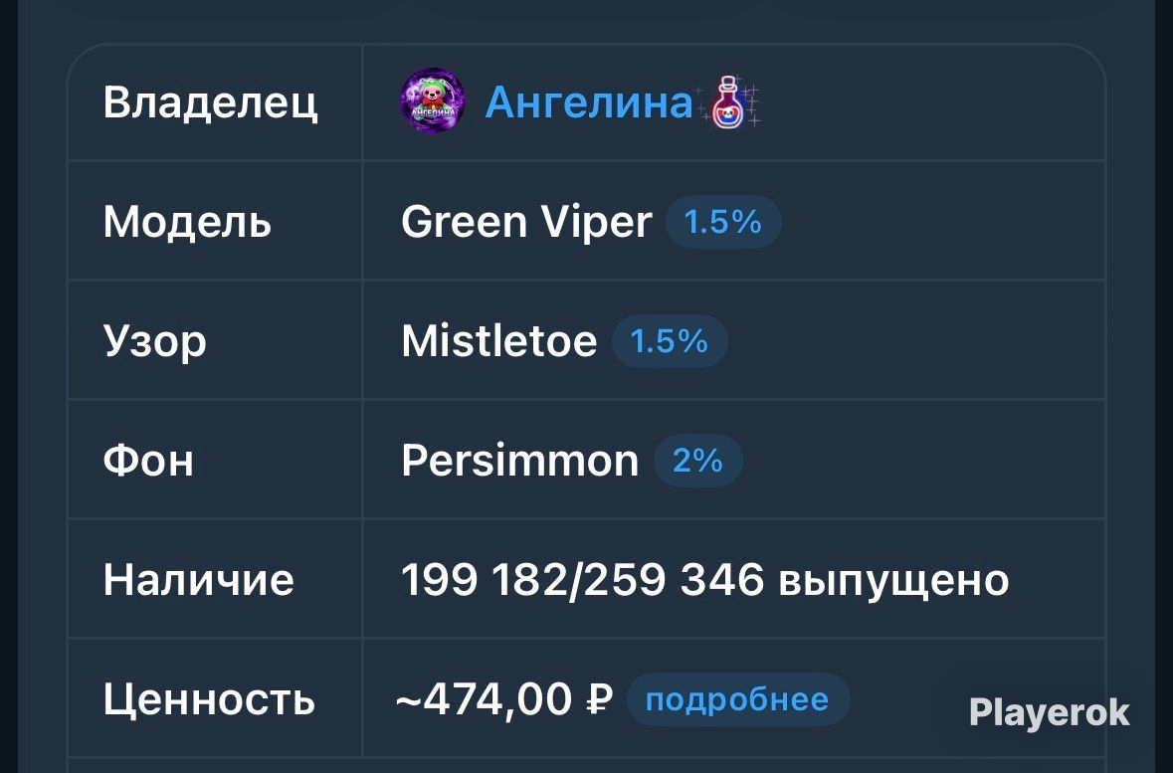Click the Фон row label
The height and width of the screenshot is (773, 1173).
click(148, 461)
